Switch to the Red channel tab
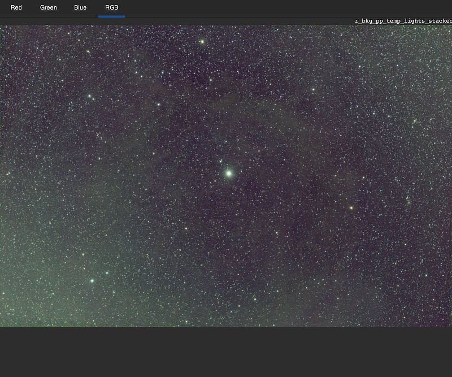This screenshot has width=452, height=377. (x=16, y=8)
